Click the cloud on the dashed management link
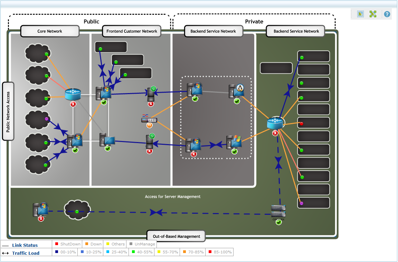The height and width of the screenshot is (262, 398). (x=77, y=210)
